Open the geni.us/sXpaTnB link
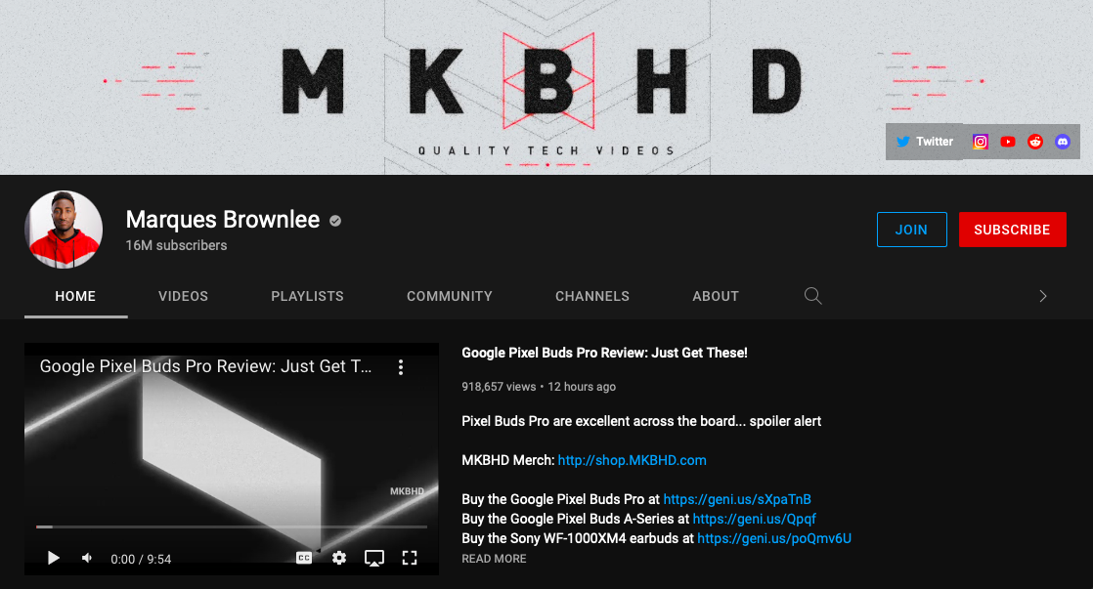This screenshot has height=589, width=1093. click(737, 499)
